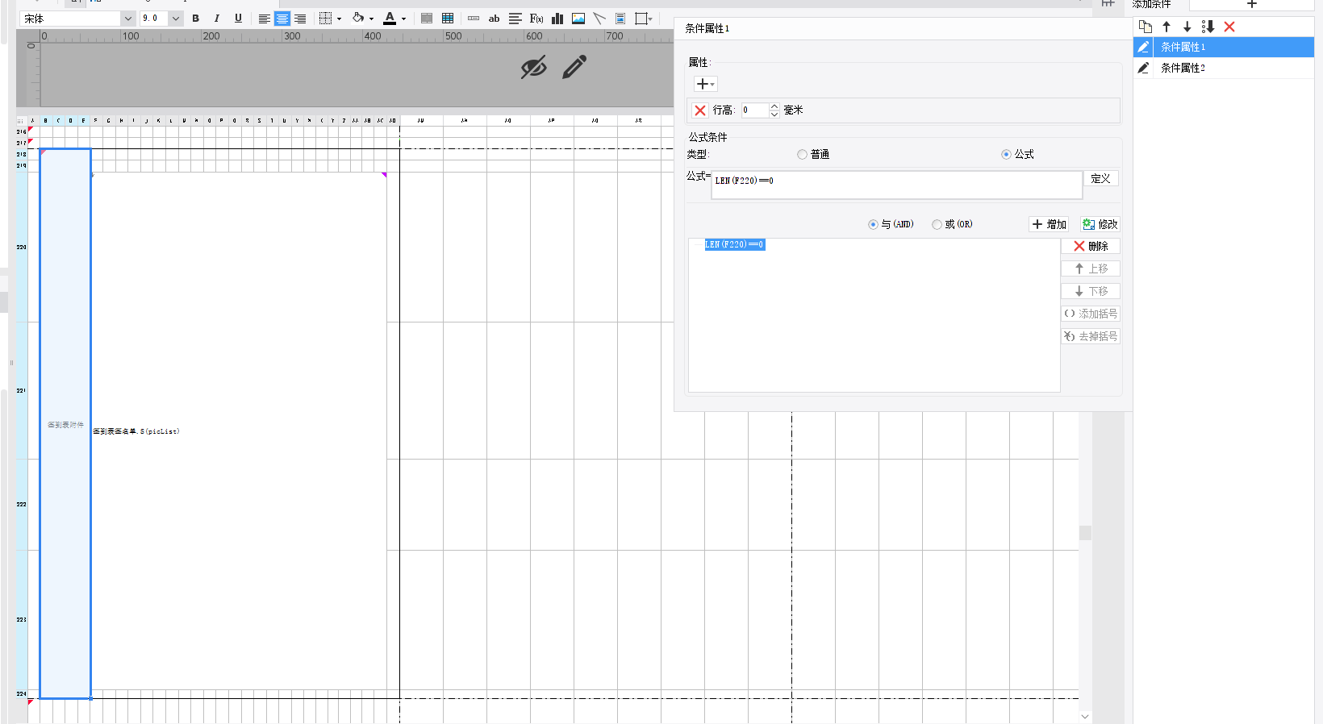
Task: Click the floating element icon
Action: [x=641, y=19]
